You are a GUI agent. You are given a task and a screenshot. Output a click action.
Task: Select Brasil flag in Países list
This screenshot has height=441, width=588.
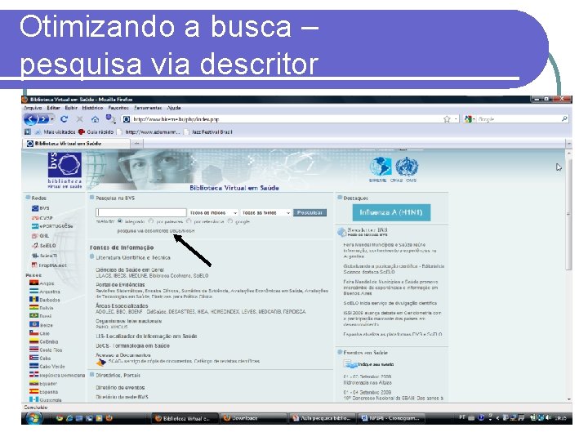coord(34,316)
